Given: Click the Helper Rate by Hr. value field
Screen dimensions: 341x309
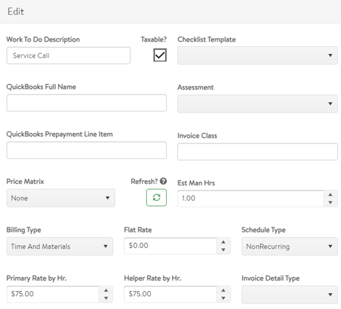Looking at the screenshot, I should coord(170,294).
